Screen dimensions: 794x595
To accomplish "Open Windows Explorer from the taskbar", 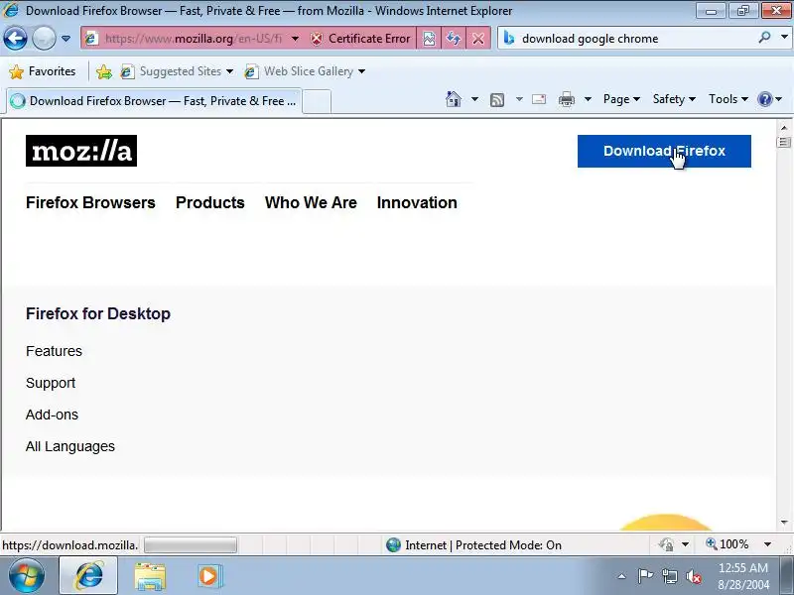I will pyautogui.click(x=150, y=577).
